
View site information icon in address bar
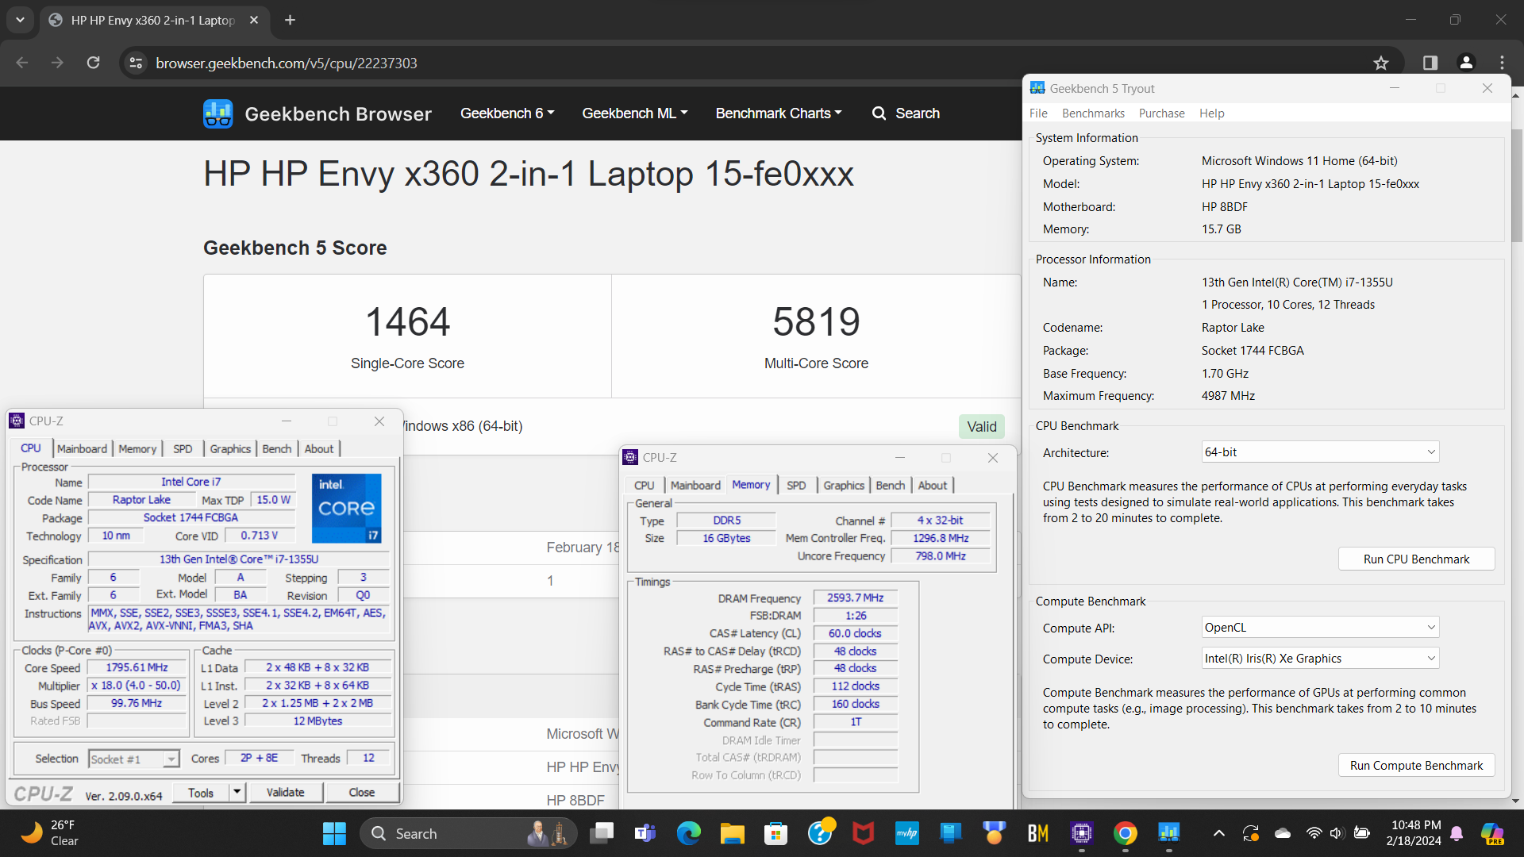[x=136, y=63]
